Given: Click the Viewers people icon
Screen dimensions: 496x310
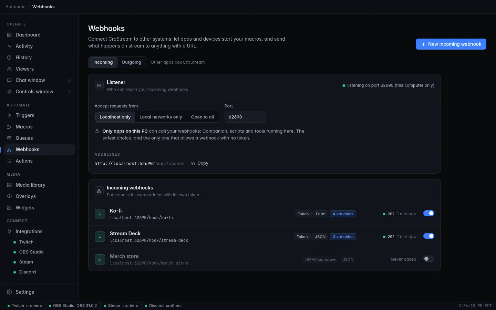Looking at the screenshot, I should tap(9, 69).
